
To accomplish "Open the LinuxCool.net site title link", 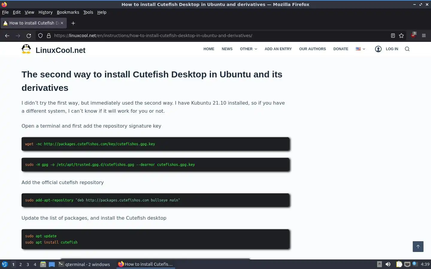I will point(60,50).
